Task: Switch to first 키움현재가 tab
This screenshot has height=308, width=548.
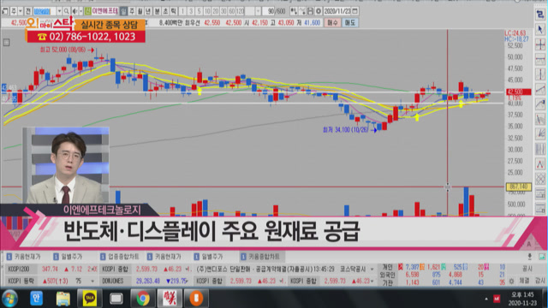Action: pos(23,257)
